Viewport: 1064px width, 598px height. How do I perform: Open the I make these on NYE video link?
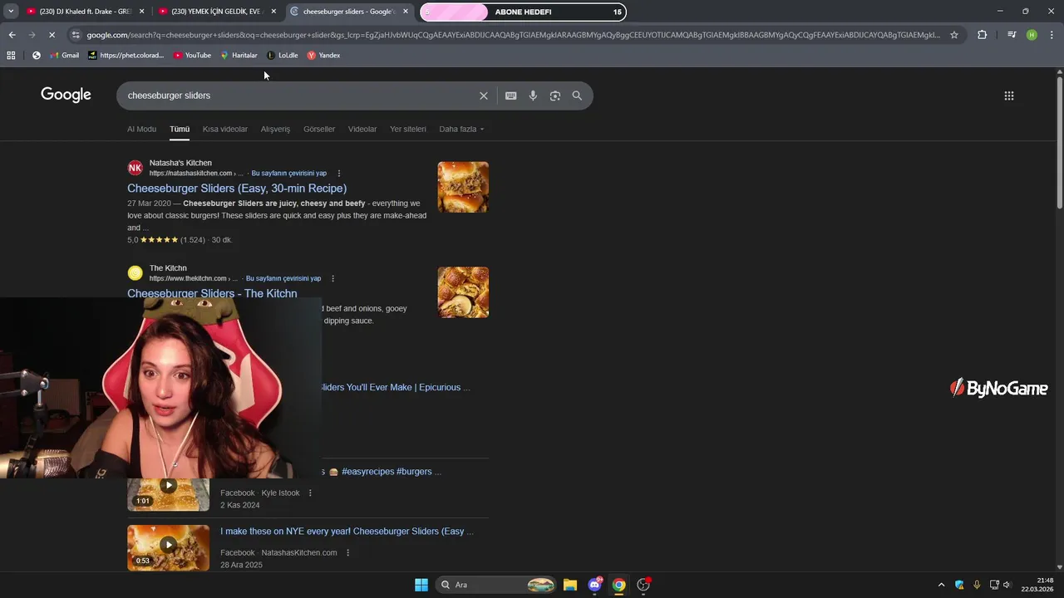pos(347,532)
